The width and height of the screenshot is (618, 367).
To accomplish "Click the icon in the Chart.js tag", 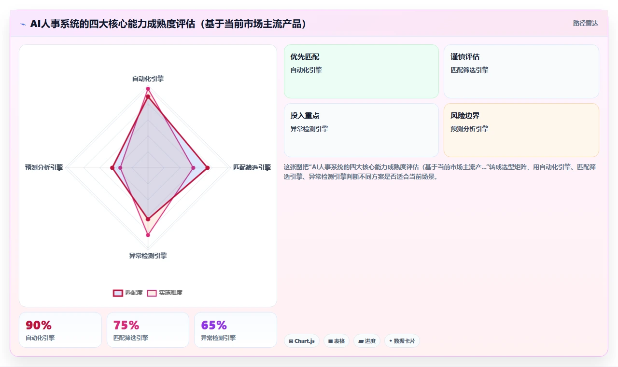I will click(x=291, y=341).
